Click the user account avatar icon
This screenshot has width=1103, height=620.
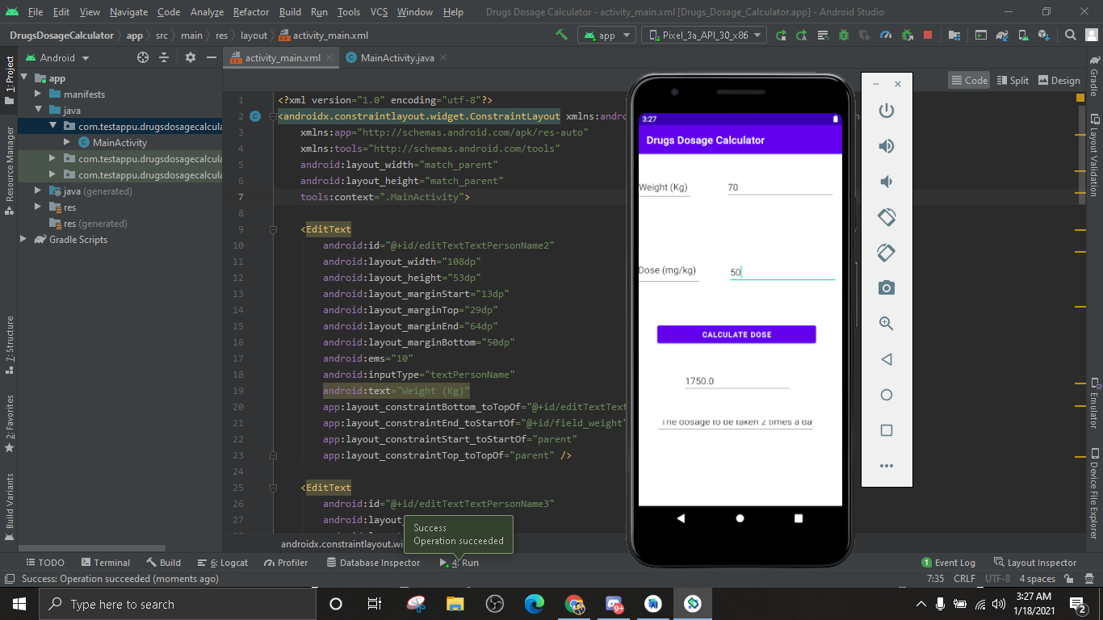click(x=1091, y=35)
